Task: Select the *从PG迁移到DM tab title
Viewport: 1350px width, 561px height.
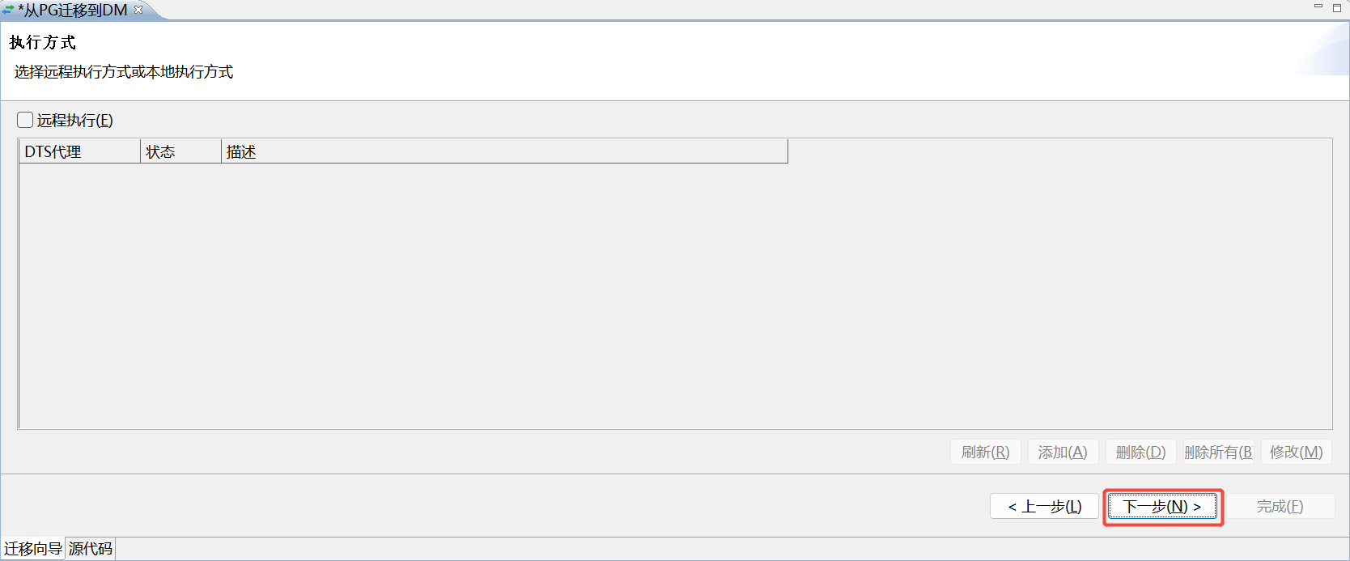Action: pyautogui.click(x=73, y=10)
